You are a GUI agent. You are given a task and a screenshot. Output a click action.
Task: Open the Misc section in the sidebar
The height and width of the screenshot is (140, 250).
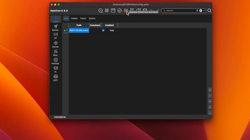pos(55,53)
